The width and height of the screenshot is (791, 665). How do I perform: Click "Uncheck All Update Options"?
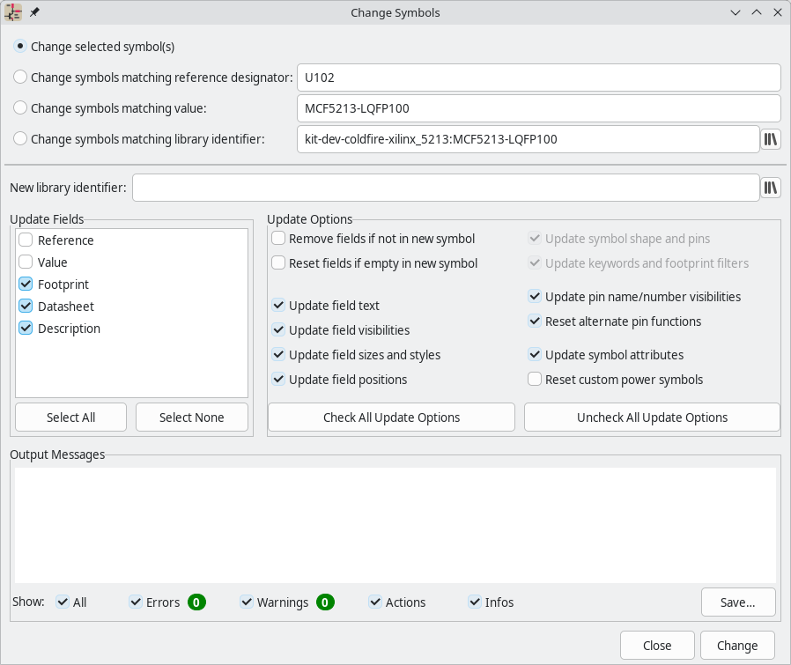tap(651, 417)
